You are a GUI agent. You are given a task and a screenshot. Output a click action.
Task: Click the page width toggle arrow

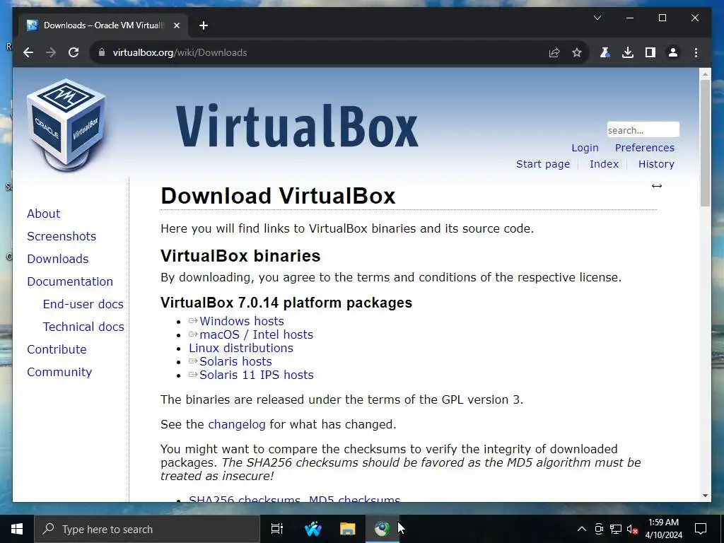(x=657, y=186)
